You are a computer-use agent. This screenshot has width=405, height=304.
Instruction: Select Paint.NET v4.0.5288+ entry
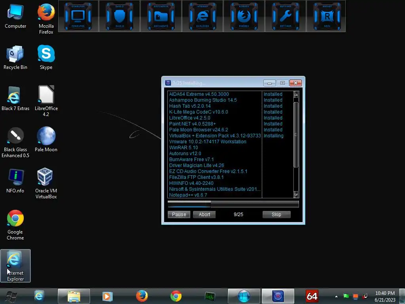click(x=193, y=124)
